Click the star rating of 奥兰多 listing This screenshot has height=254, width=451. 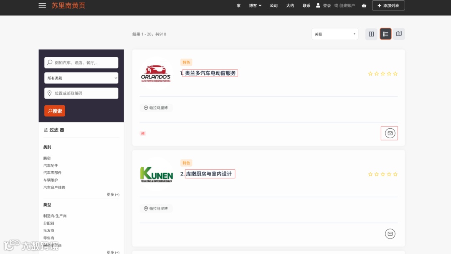pos(383,74)
